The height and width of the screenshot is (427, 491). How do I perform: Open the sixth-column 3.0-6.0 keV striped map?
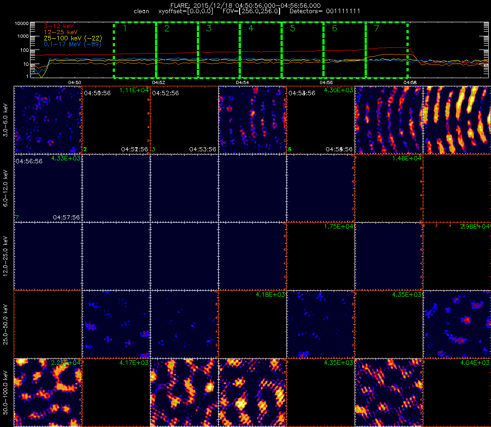(389, 120)
